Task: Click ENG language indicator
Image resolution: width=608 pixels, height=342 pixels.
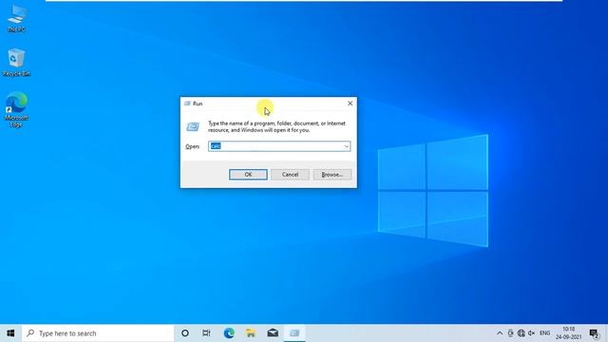Action: pos(544,333)
